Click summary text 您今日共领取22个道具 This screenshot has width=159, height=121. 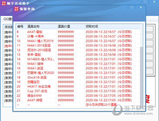(101, 105)
